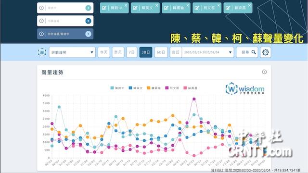The image size is (308, 173).
Task: Select the 60日 time range tab
Action: [x=161, y=52]
